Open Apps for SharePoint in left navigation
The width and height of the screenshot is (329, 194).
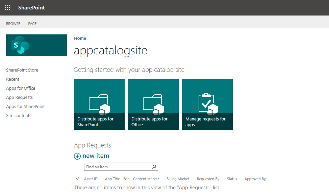point(25,106)
